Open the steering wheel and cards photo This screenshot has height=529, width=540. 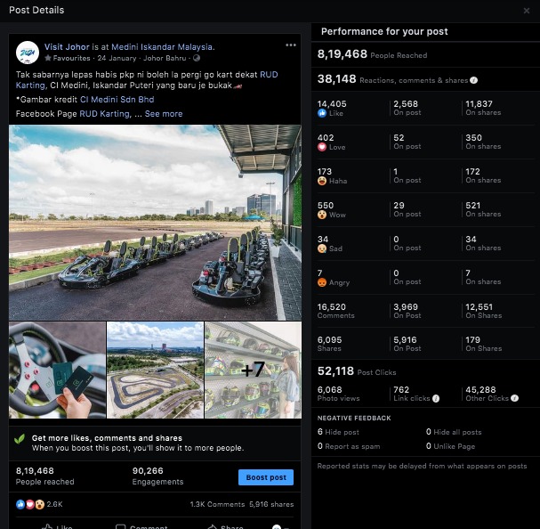click(57, 370)
